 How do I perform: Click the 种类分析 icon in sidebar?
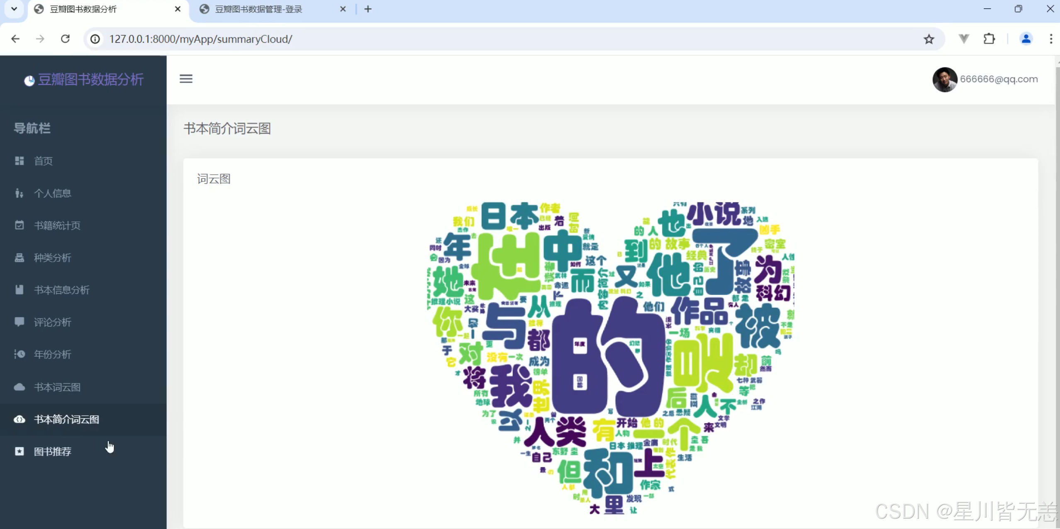(x=19, y=258)
